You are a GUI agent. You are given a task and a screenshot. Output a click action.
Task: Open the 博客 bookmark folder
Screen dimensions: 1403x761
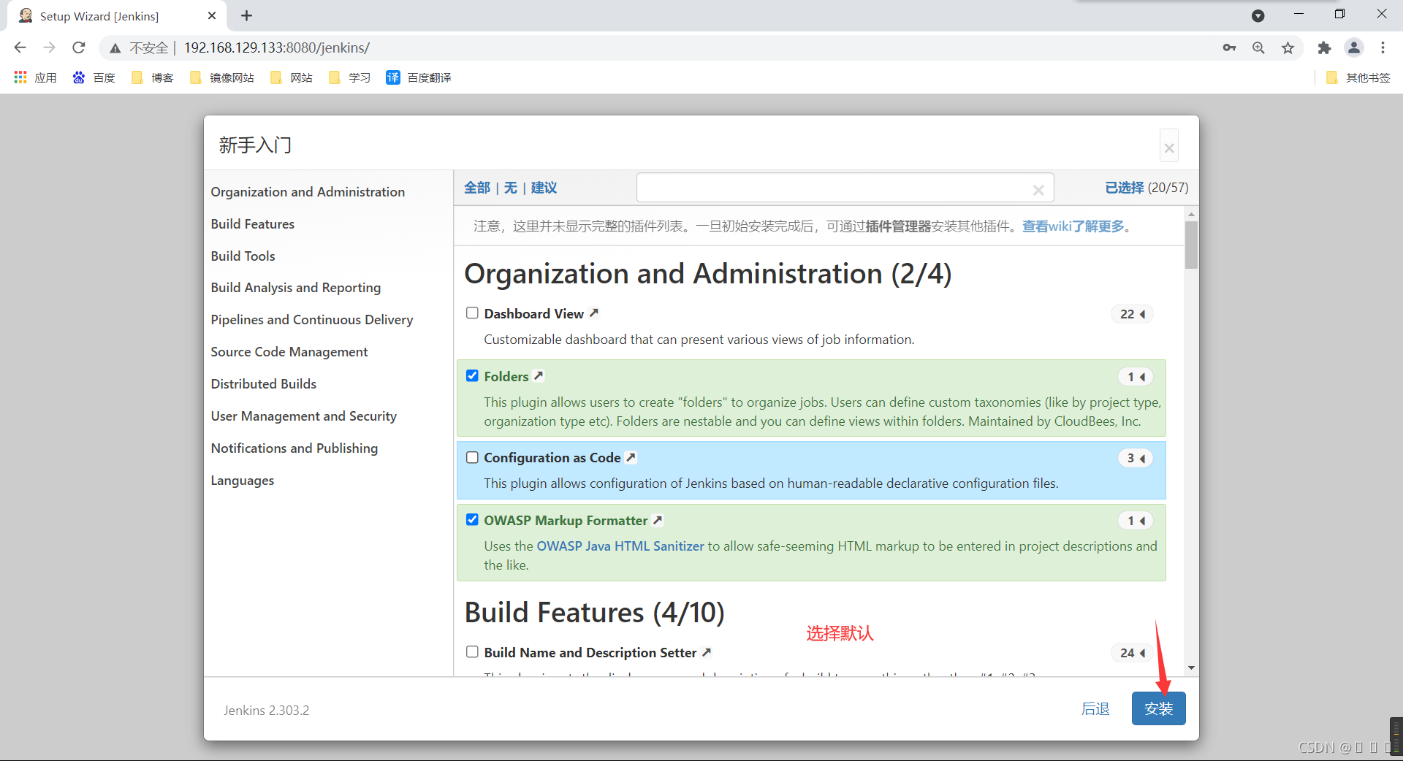(x=152, y=77)
